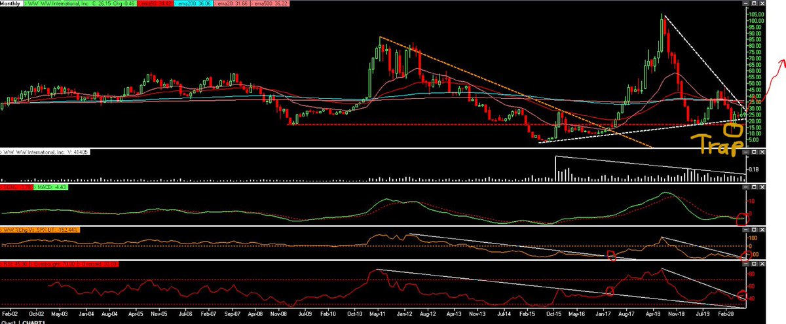Click the Jan-17 date on time axis

point(603,315)
